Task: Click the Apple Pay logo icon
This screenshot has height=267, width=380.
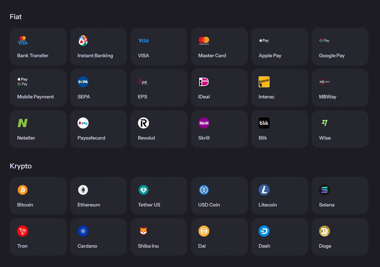Action: (264, 40)
